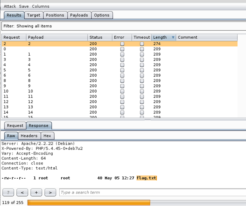Go to previous search match
The image size is (246, 206).
tap(22, 192)
